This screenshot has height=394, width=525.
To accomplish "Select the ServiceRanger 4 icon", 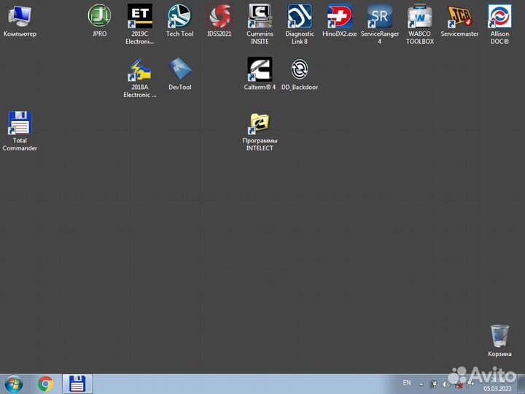I will pos(379,16).
